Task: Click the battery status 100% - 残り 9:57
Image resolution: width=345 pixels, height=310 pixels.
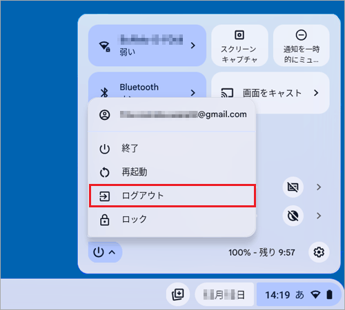Action: (262, 253)
